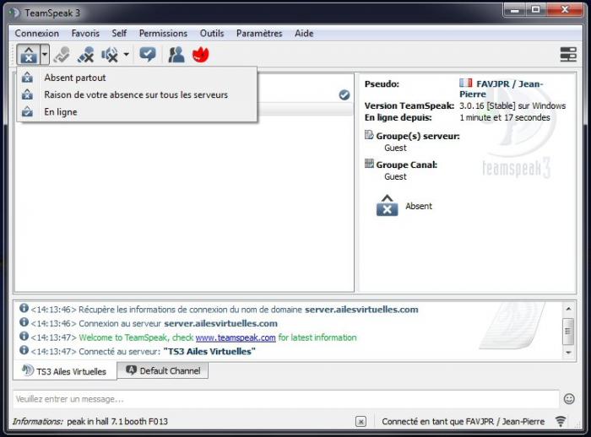Viewport: 591px width, 437px height.
Task: Click the 1 minute et 17 secondes text
Action: coord(504,117)
